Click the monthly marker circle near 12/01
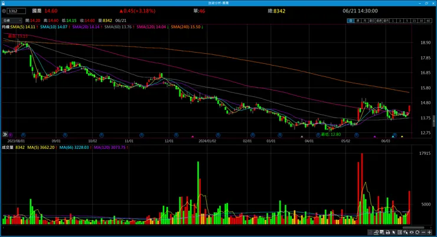This screenshot has width=437, height=237. click(176, 135)
